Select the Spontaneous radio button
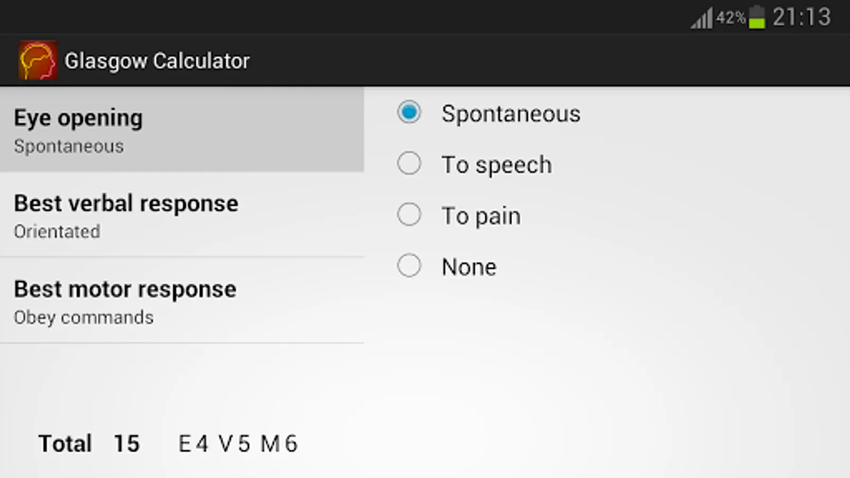 click(x=409, y=113)
